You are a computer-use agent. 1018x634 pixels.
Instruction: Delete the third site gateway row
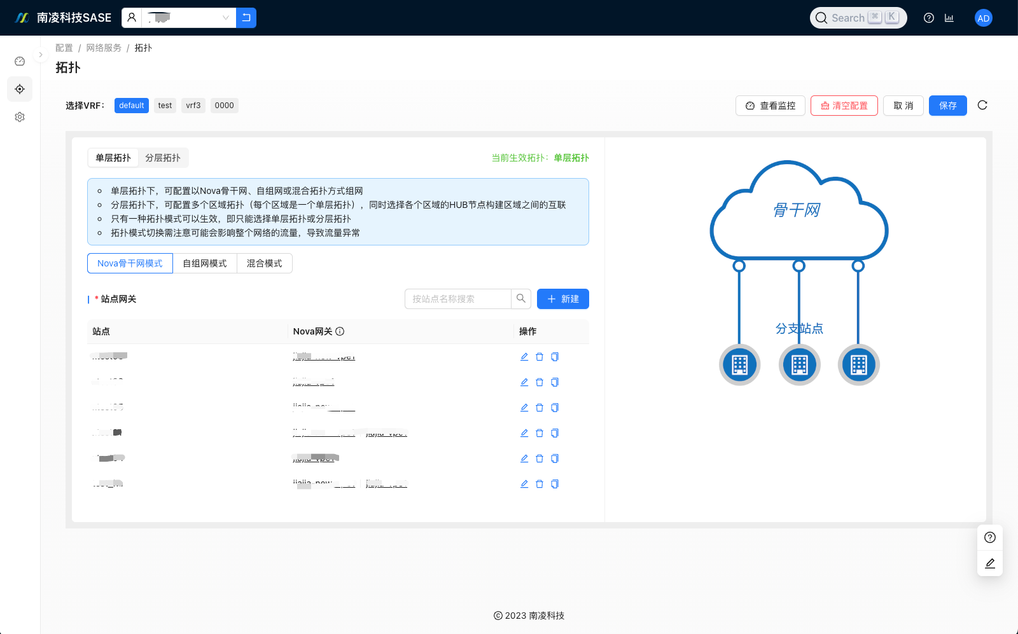[x=540, y=408]
